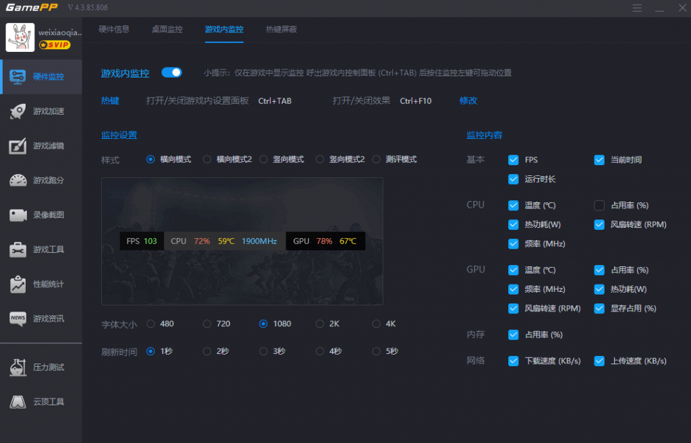The image size is (691, 443).
Task: Toggle GPU 频率 (MHz) checkbox
Action: 513,289
